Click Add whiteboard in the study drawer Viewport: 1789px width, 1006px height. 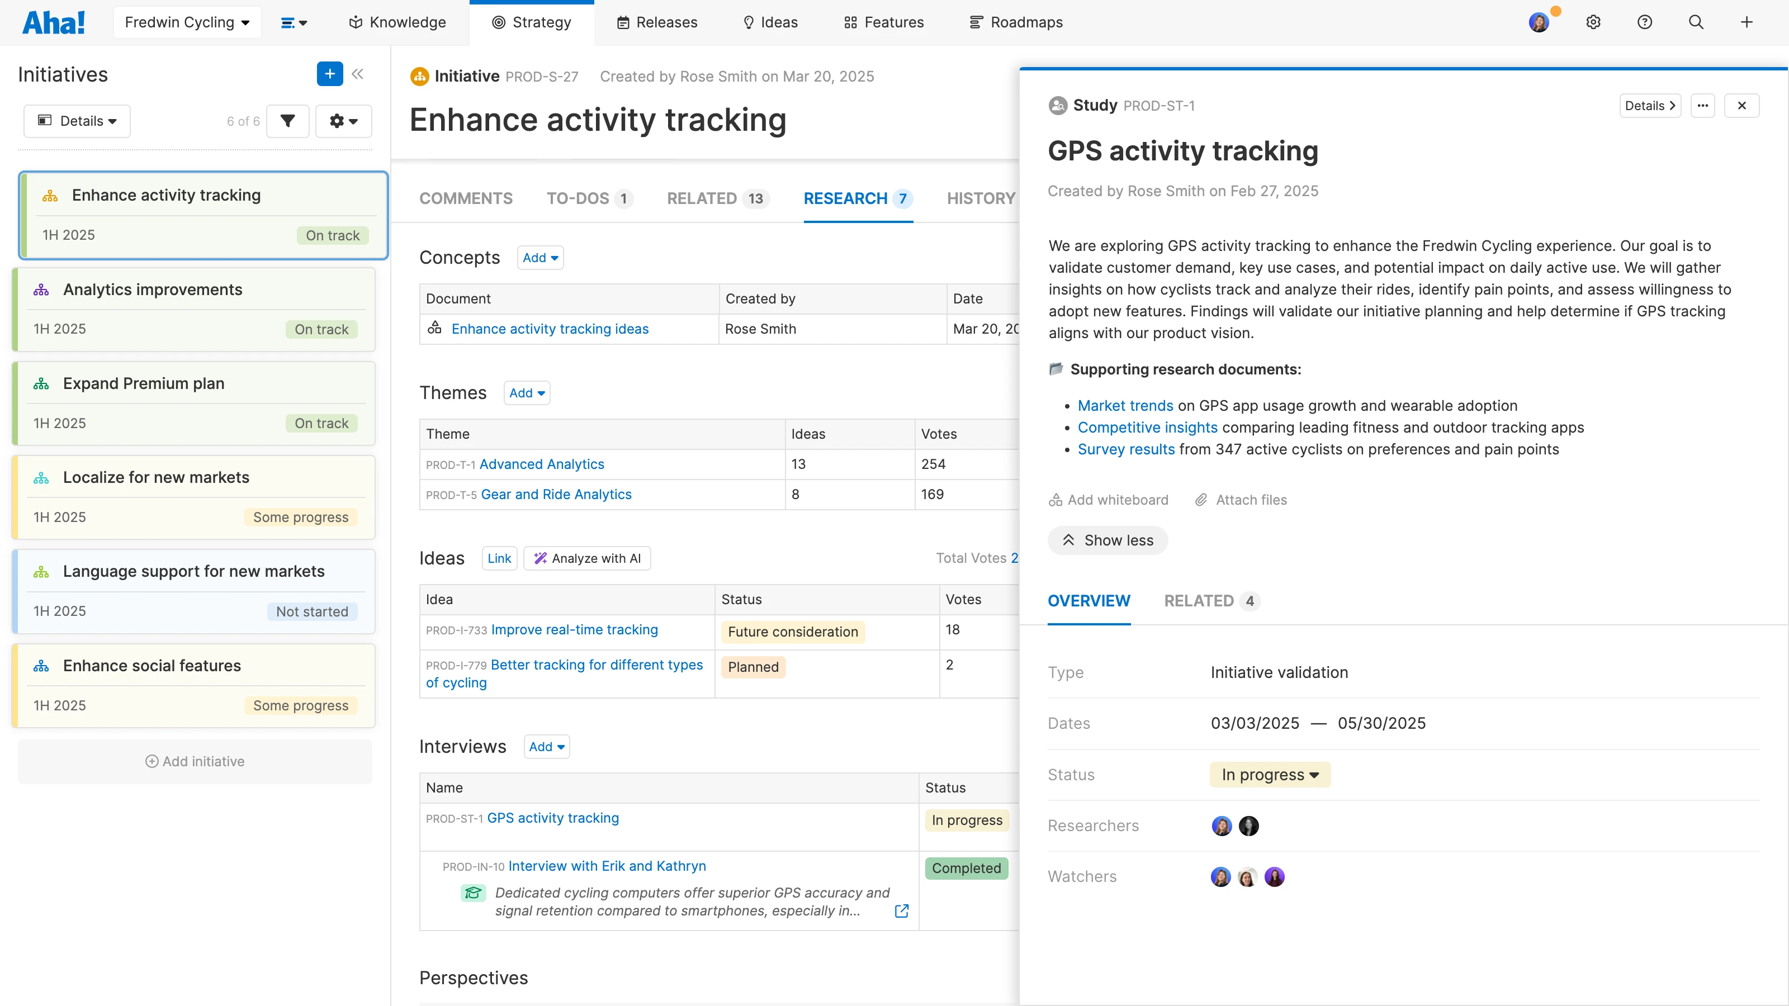[1108, 499]
